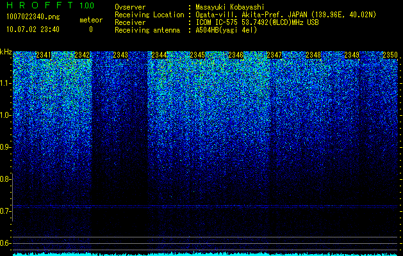Image resolution: width=403 pixels, height=256 pixels.
Task: Click the meteor count value 0
Action: pos(91,29)
